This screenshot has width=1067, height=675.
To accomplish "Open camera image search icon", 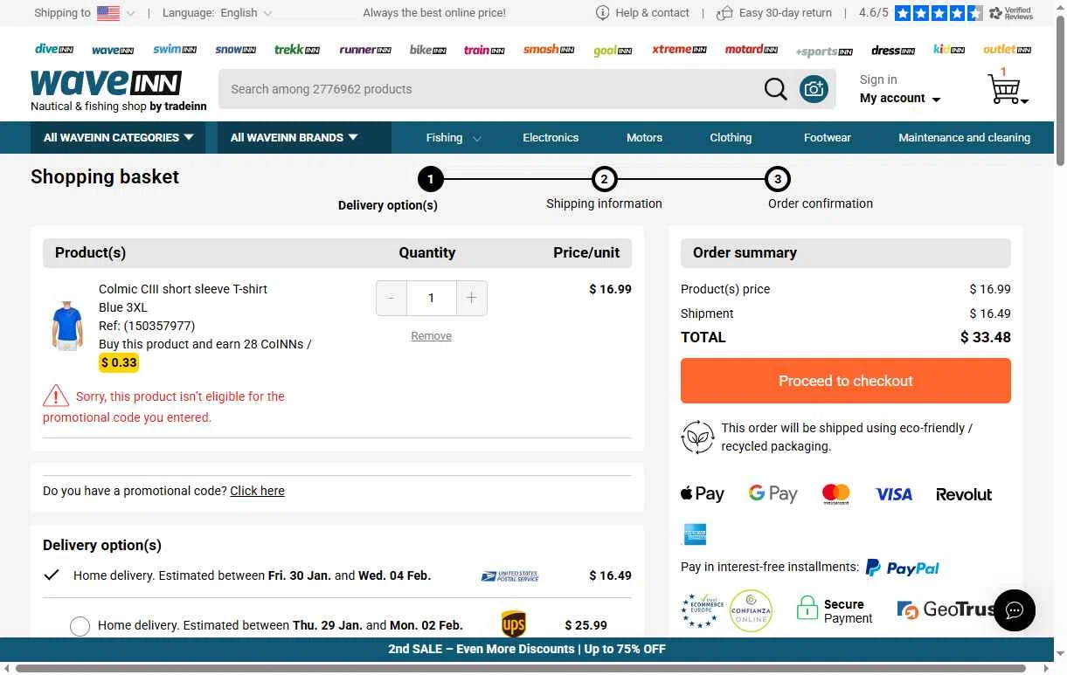I will [814, 89].
